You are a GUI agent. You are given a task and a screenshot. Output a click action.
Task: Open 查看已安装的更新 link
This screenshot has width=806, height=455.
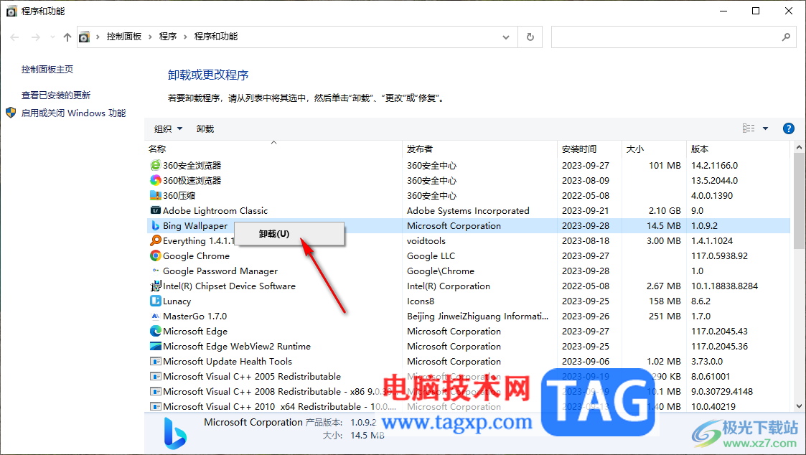56,95
